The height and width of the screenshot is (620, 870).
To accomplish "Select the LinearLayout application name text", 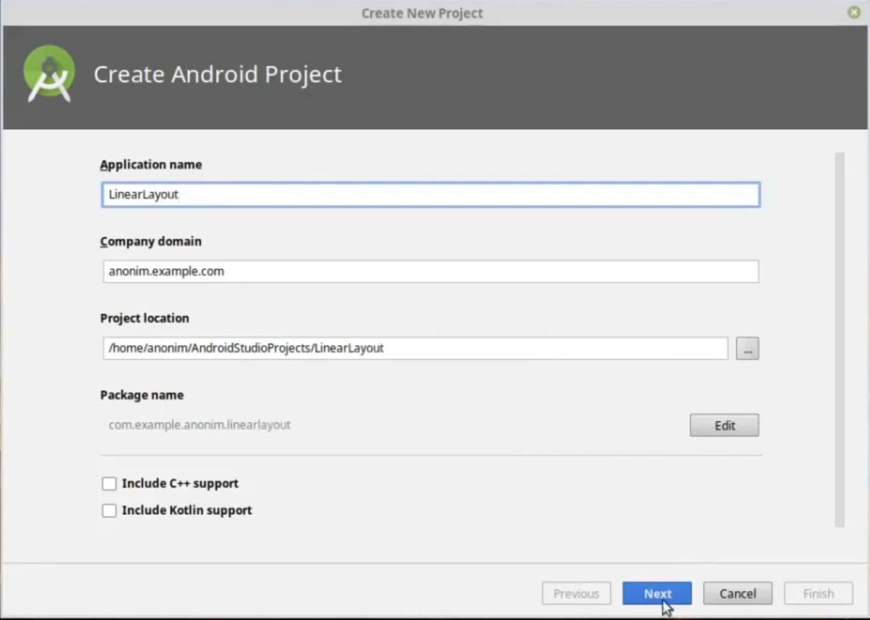I will 144,194.
